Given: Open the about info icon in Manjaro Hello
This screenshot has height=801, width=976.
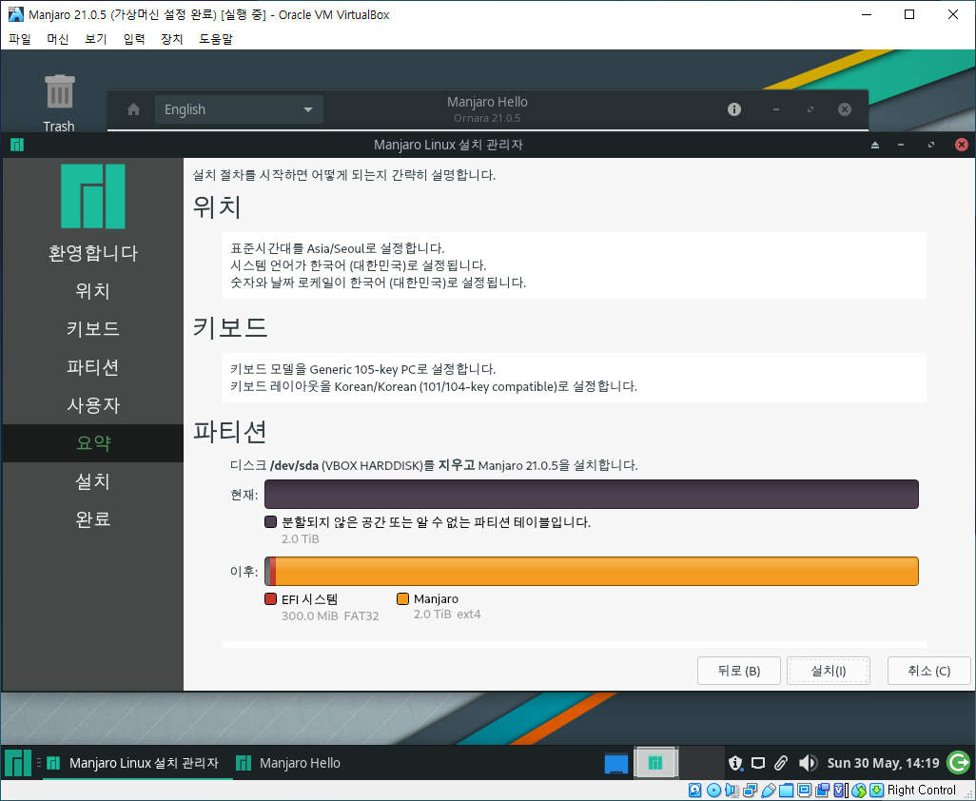Looking at the screenshot, I should tap(734, 109).
